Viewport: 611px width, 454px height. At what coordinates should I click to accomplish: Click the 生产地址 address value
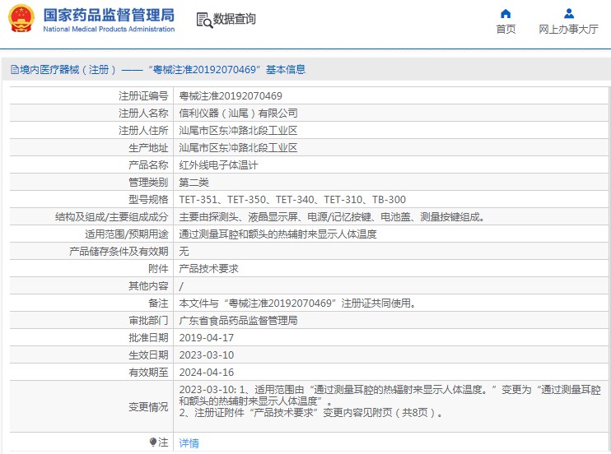[238, 147]
